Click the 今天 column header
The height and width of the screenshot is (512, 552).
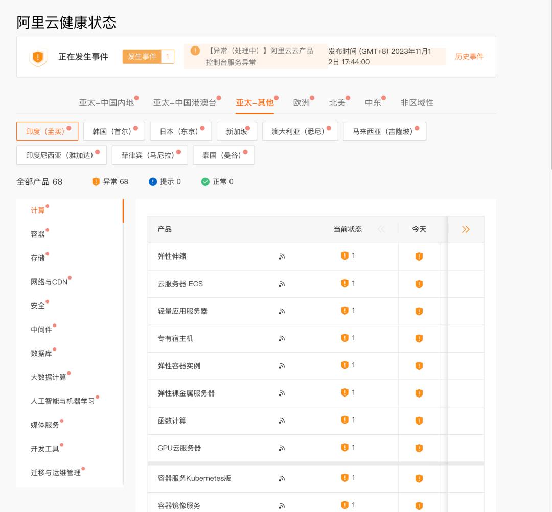pos(419,230)
